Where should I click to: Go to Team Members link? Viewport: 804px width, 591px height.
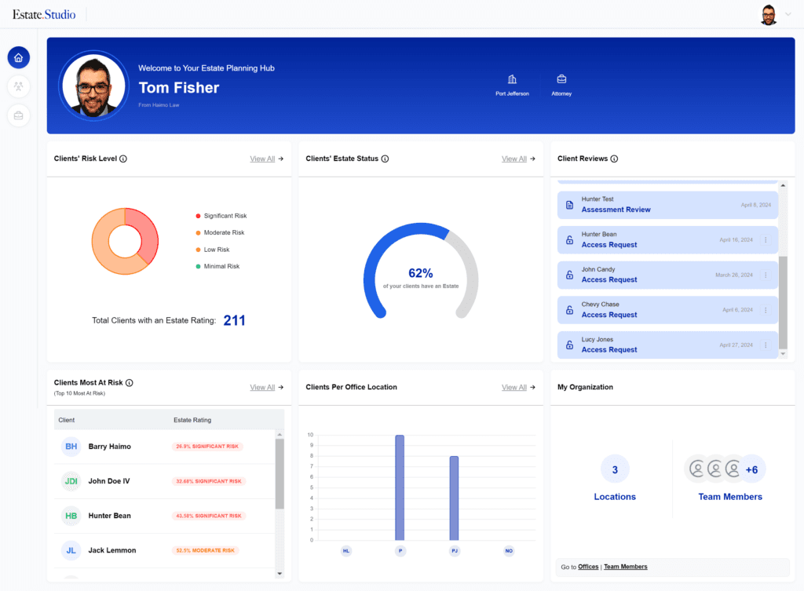coord(625,567)
